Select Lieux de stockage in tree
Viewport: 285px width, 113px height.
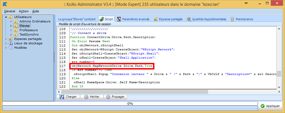click(x=28, y=43)
